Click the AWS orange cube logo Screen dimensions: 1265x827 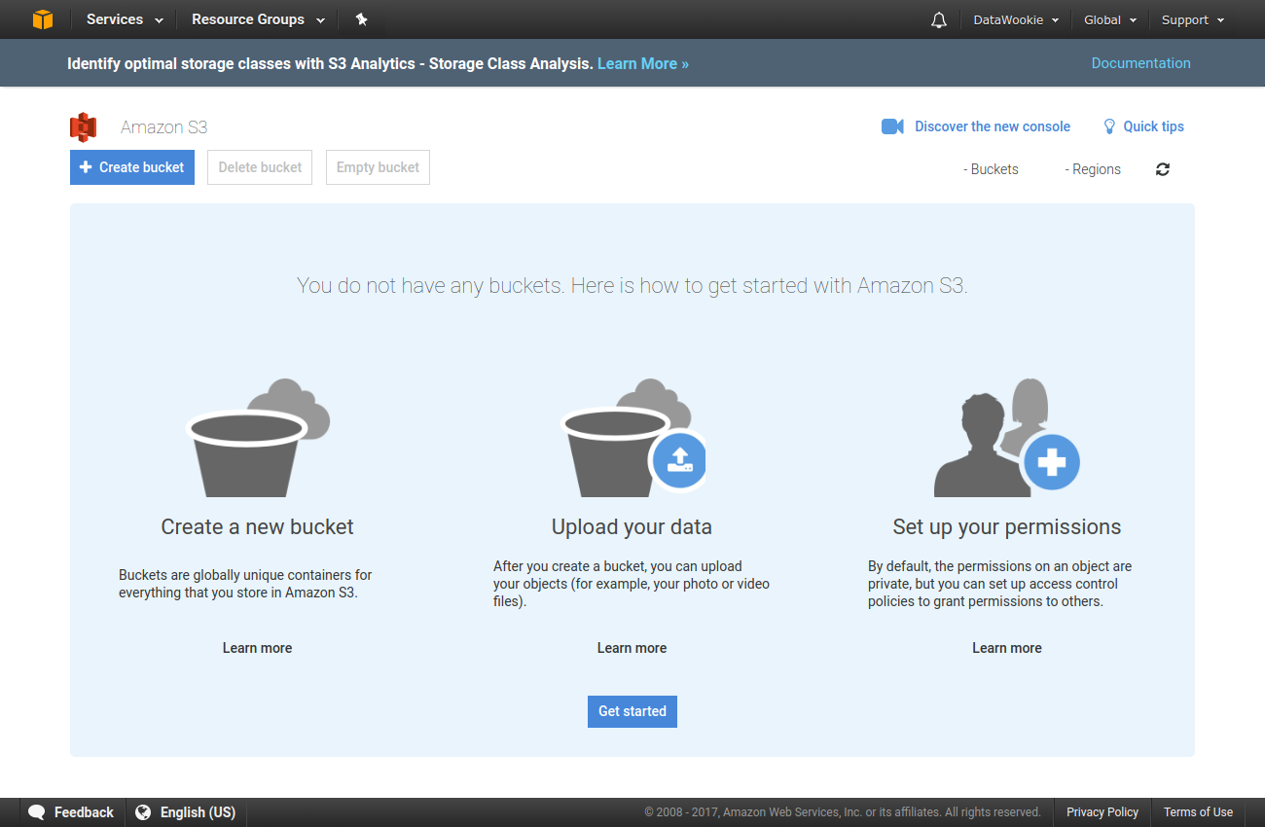[42, 19]
